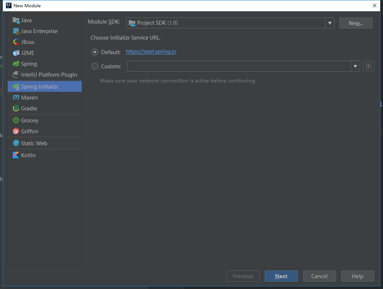The width and height of the screenshot is (383, 289).
Task: Click the 'Choose Initializr Service URL.' text
Action: pos(125,38)
